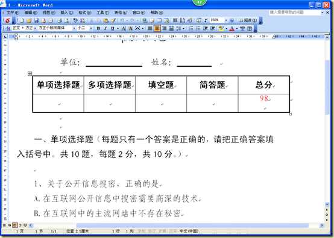Open the 格式 (Format) menu
The height and width of the screenshot is (238, 334).
tap(85, 13)
